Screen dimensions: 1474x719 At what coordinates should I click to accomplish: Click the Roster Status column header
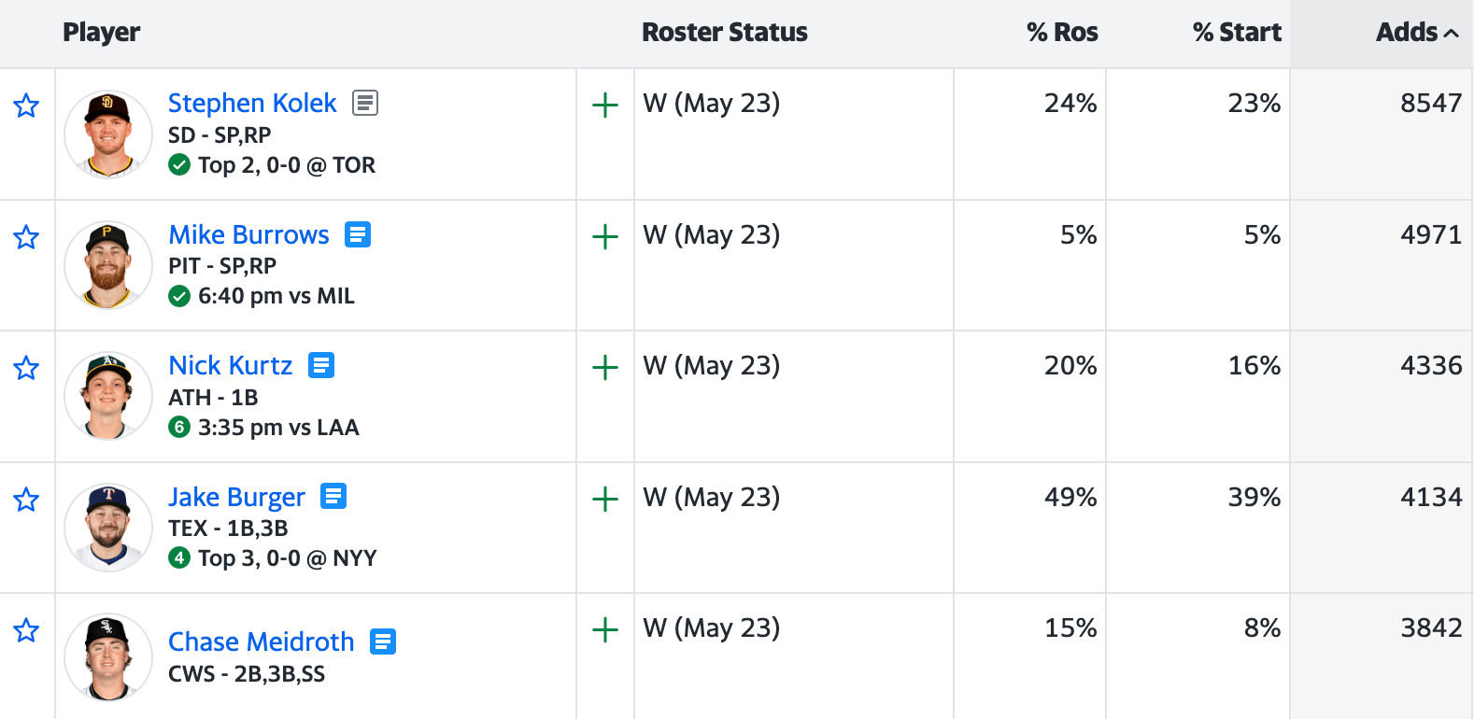pos(724,33)
